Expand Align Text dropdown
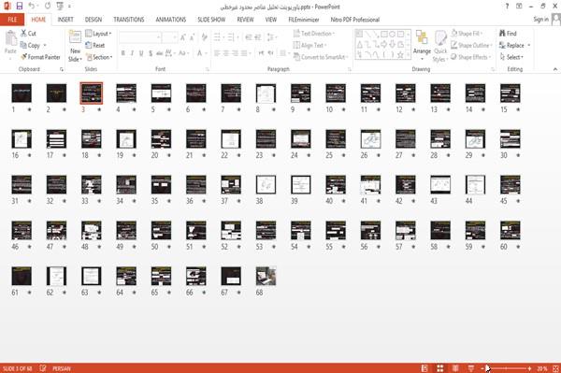 pos(309,45)
